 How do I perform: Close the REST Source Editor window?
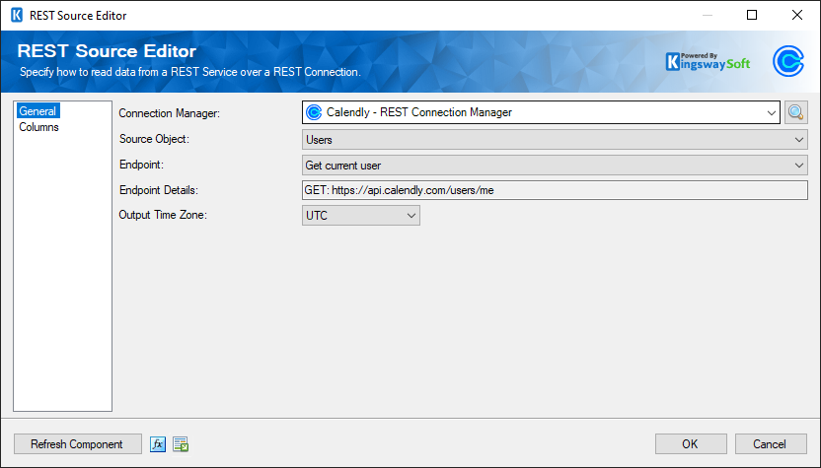[797, 15]
